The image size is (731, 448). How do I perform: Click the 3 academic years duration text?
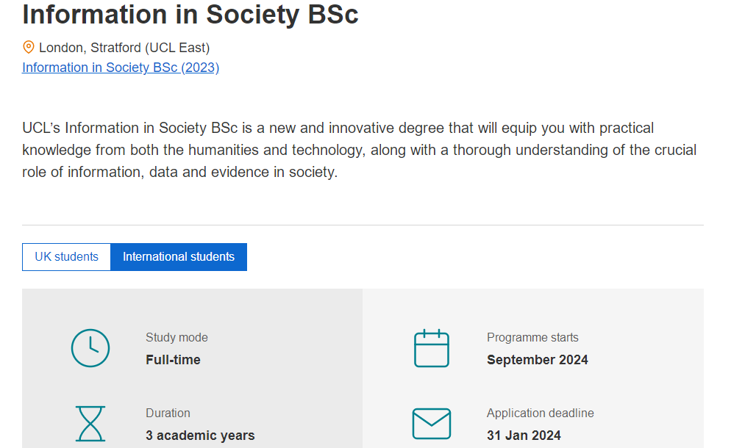(200, 436)
